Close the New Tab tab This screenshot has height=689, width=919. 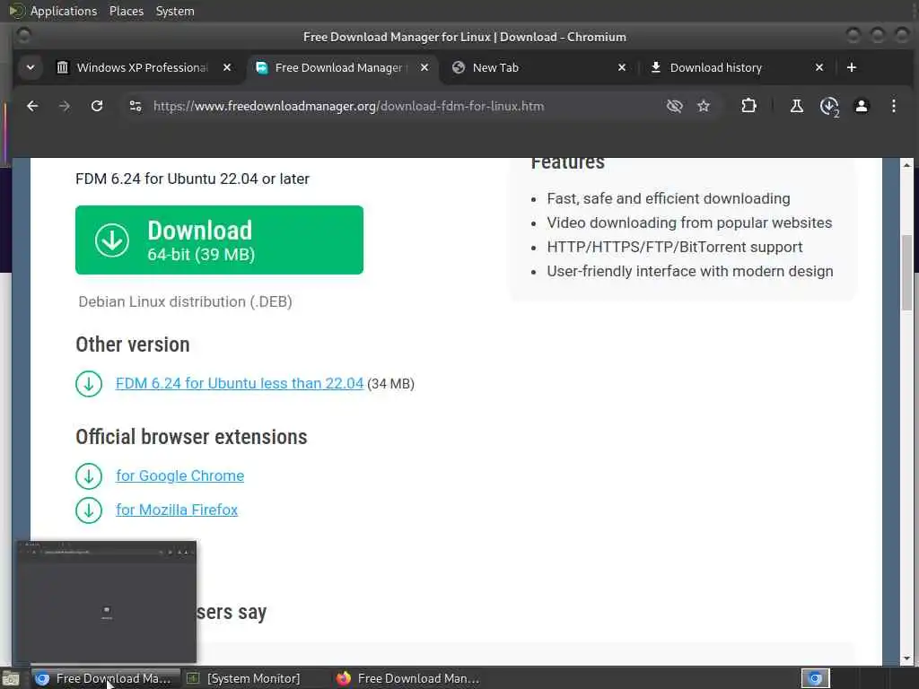click(x=622, y=67)
